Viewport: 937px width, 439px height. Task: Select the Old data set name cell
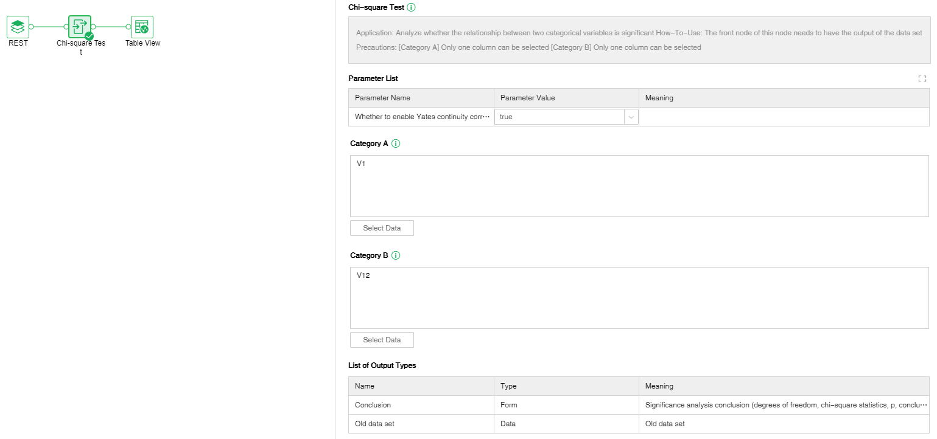coord(421,424)
